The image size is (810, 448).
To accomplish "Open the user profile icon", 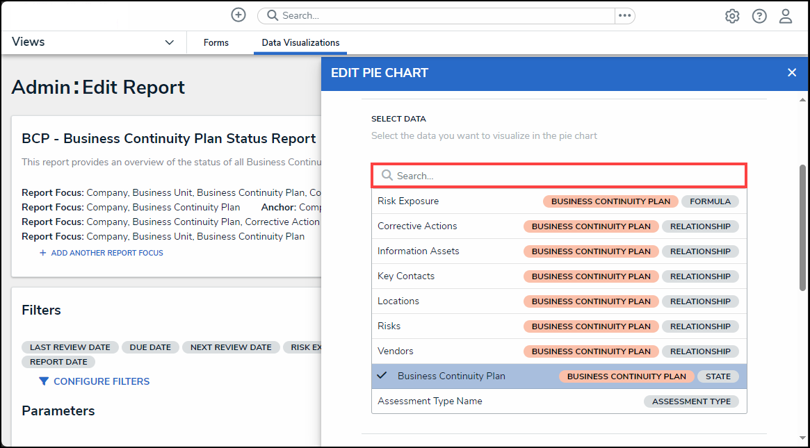I will (x=786, y=16).
